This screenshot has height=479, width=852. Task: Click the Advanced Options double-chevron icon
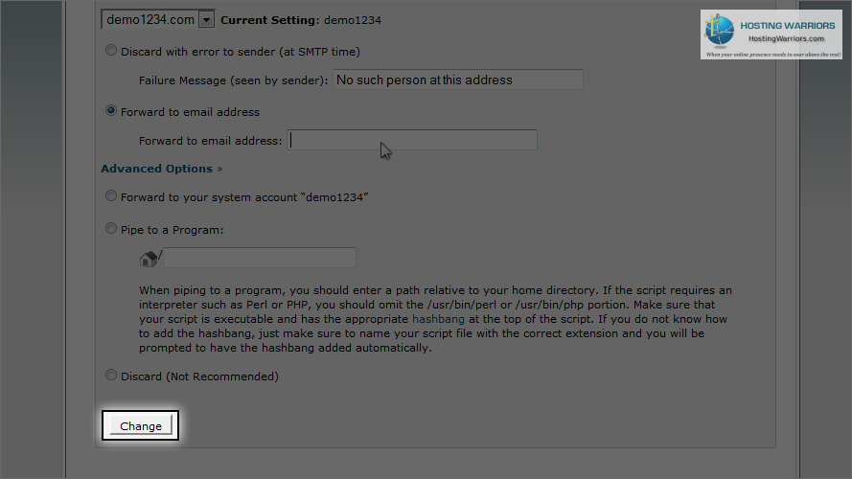(x=220, y=169)
